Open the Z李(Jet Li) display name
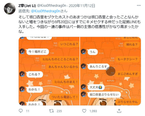 (x=27, y=6)
